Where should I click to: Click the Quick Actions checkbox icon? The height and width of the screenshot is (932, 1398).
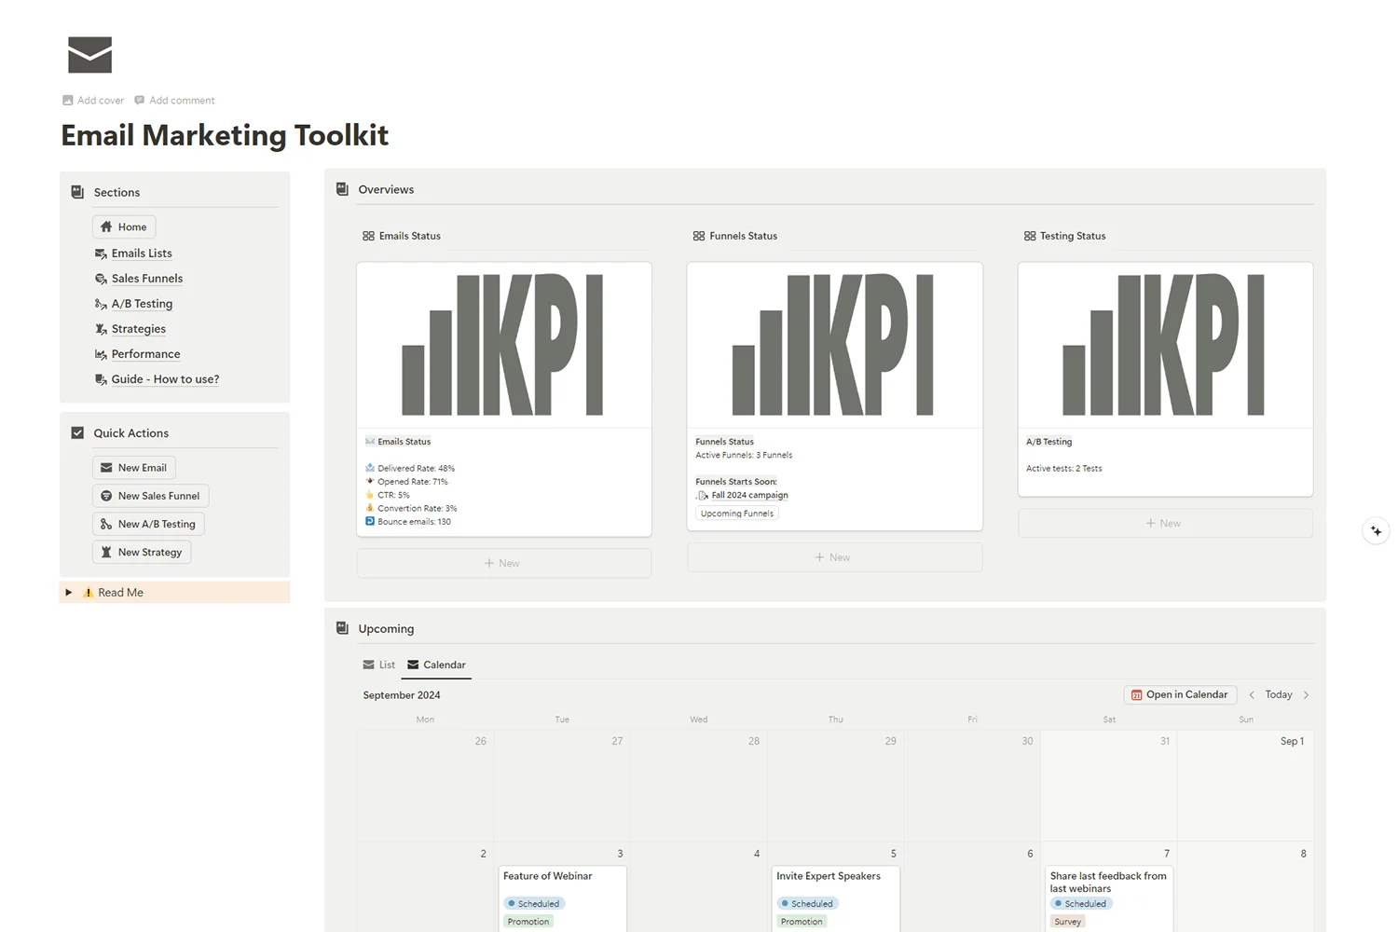coord(77,432)
